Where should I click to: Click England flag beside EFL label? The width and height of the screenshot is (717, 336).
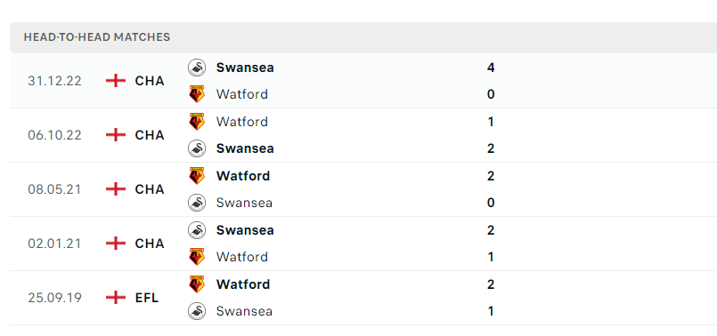click(116, 298)
